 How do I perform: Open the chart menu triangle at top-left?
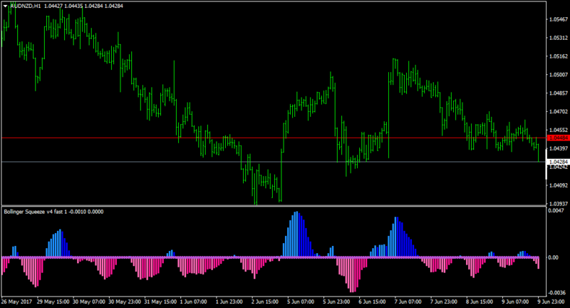tap(5, 6)
